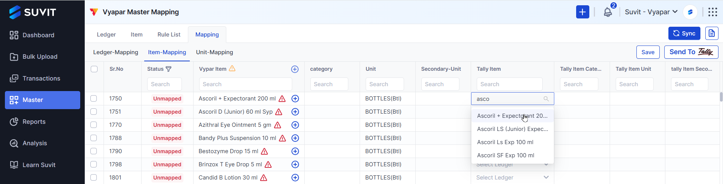Click warning icon beside Ascoril + Expectorant 200 ml
This screenshot has height=184, width=723.
click(x=282, y=99)
